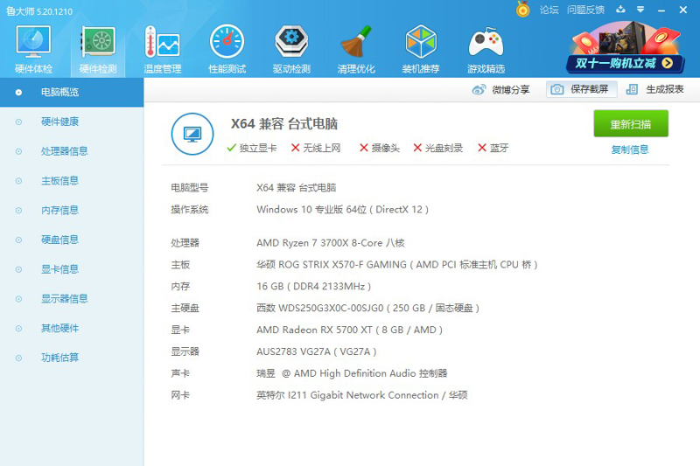Click the Windows 10 专业版 OS value
This screenshot has height=466, width=700.
point(342,210)
